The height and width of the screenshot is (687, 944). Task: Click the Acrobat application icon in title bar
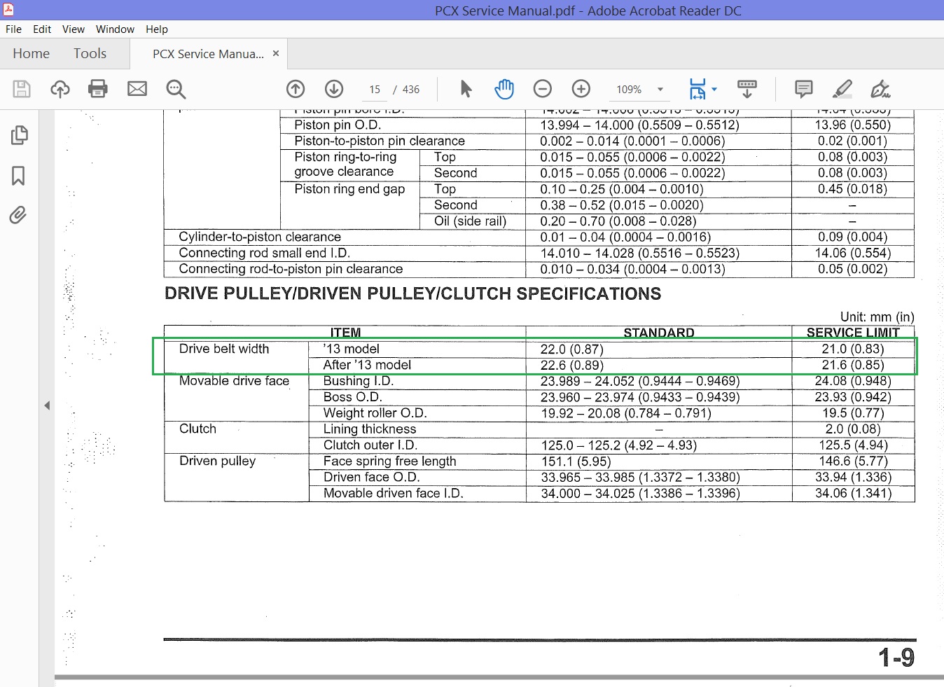coord(8,10)
